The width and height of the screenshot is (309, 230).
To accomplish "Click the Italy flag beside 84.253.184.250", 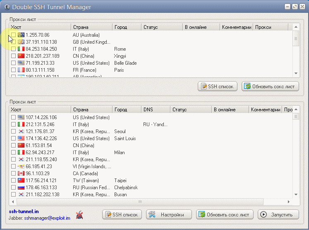I will [21, 49].
